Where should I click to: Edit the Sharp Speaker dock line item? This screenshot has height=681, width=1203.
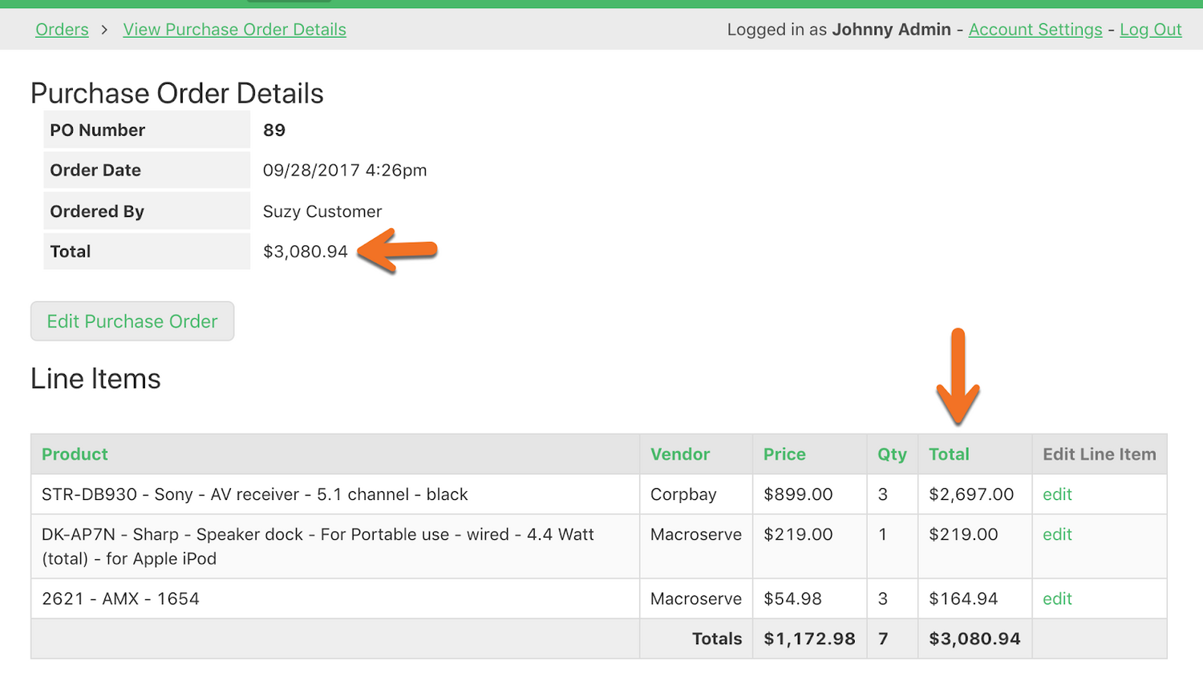click(x=1057, y=534)
